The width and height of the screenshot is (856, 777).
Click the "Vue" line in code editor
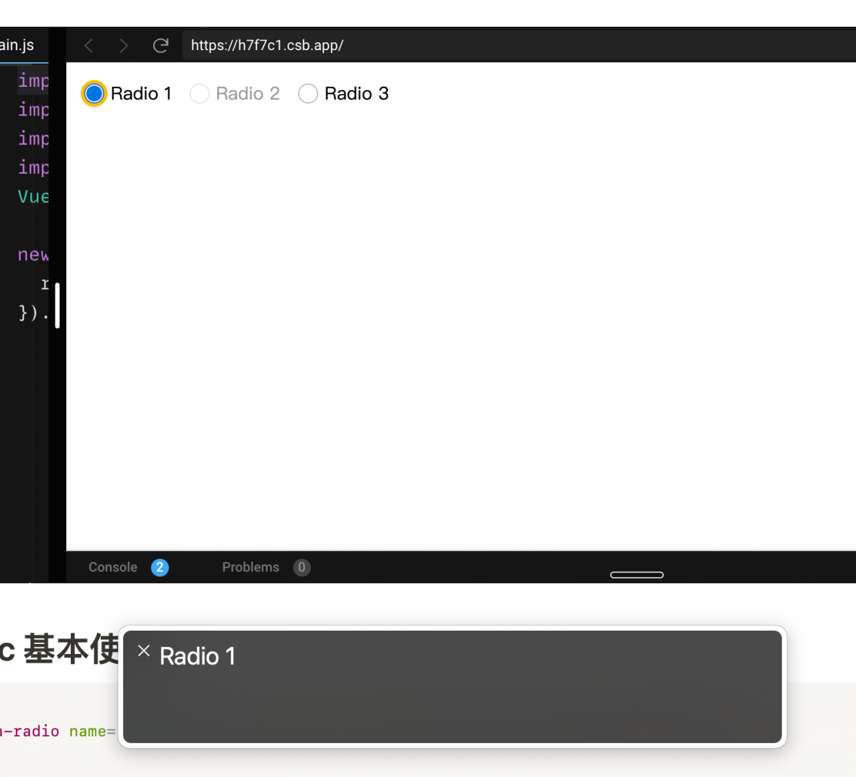click(x=33, y=196)
